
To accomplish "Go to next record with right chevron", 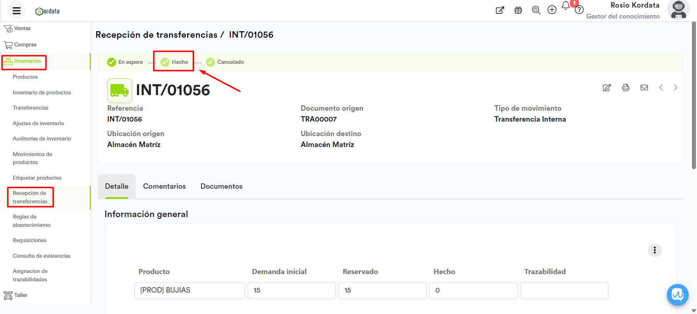I will [x=675, y=87].
